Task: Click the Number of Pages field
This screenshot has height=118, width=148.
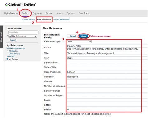Action: click(107, 95)
